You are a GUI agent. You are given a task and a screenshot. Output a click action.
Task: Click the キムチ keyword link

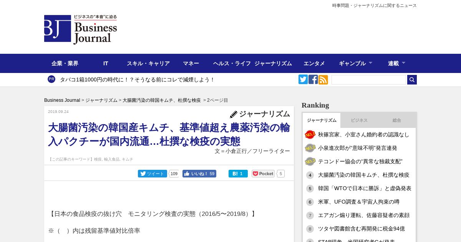(128, 159)
